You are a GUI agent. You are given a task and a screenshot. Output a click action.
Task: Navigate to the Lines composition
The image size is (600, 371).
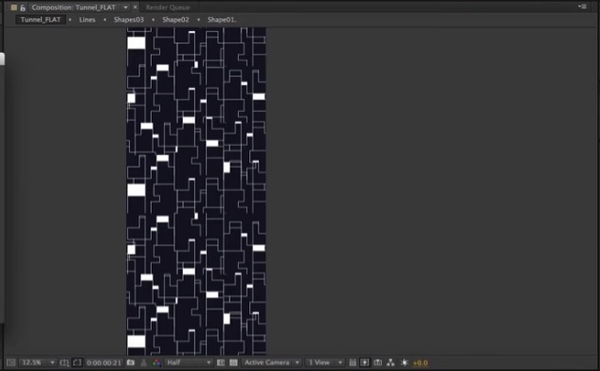pyautogui.click(x=87, y=20)
